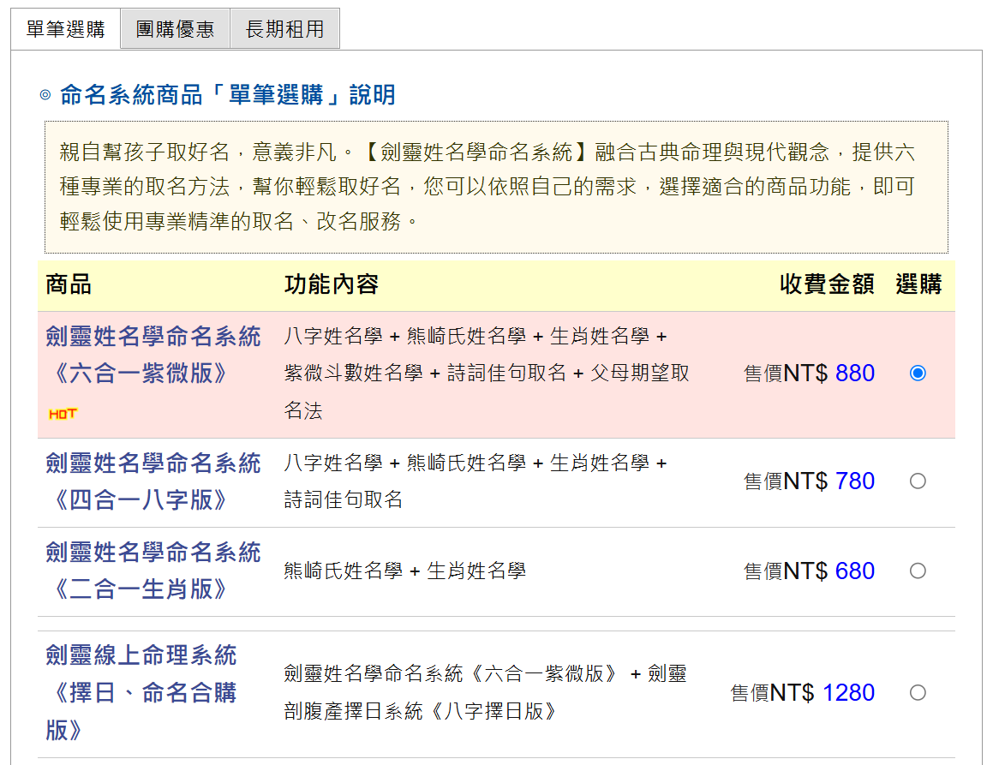The width and height of the screenshot is (993, 765).
Task: Select the 單筆選購 tab
Action: [65, 29]
